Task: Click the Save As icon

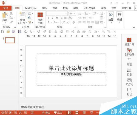Action: [19, 32]
